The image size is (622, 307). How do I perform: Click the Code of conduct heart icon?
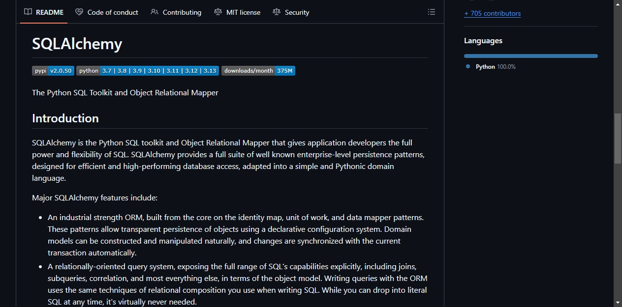pyautogui.click(x=79, y=12)
